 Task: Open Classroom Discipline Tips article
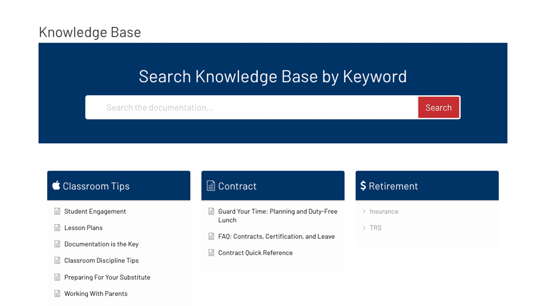[101, 261]
